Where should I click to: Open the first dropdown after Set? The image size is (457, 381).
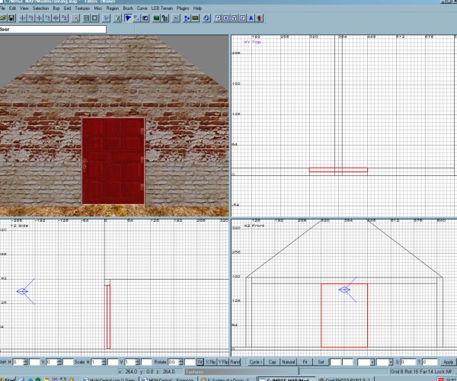(x=372, y=363)
